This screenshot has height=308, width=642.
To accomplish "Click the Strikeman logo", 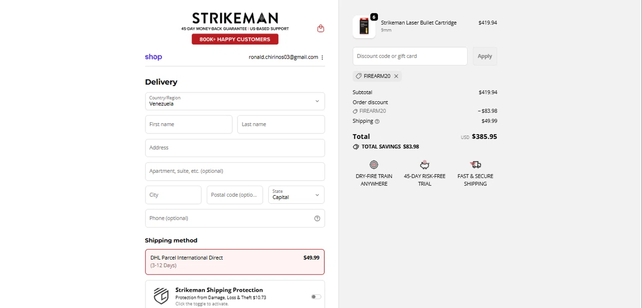I will tap(235, 18).
